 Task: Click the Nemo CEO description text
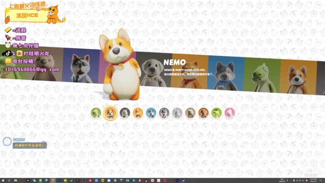[x=188, y=72]
